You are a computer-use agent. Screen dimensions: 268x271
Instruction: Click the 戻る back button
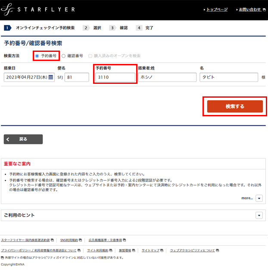tap(24, 139)
